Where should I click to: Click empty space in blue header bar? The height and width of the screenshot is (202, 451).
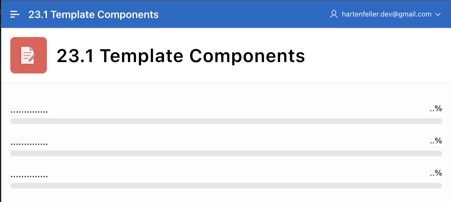[244, 14]
